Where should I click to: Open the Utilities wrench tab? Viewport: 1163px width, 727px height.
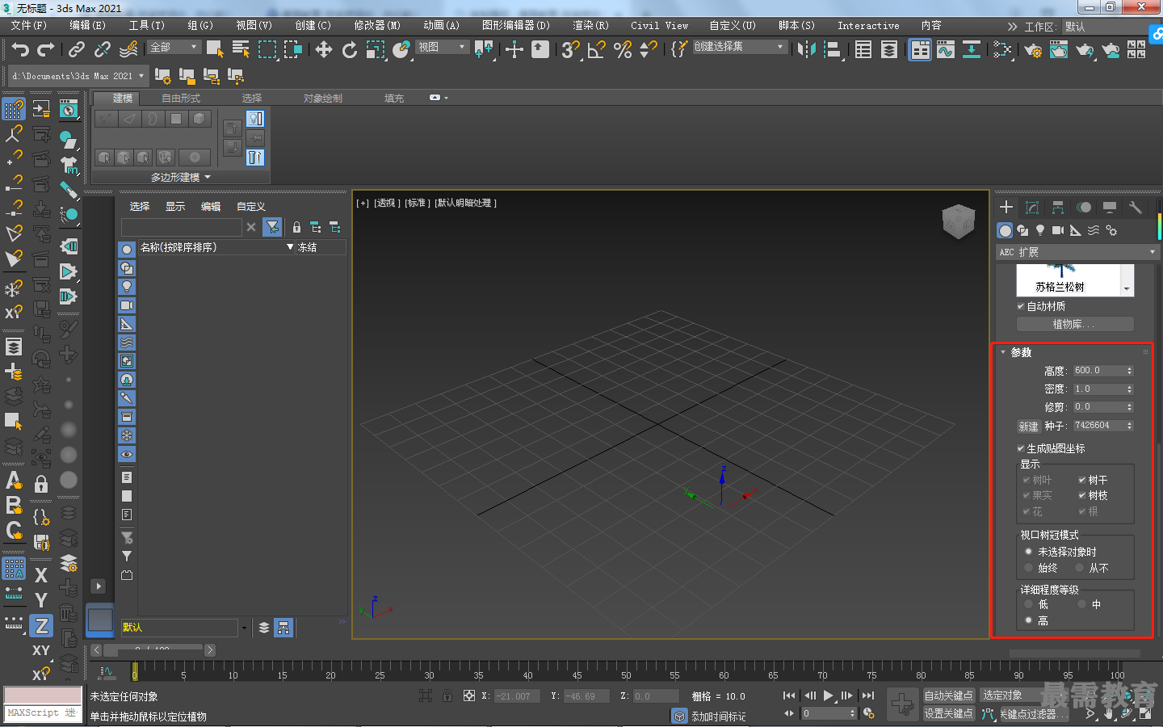(1136, 208)
